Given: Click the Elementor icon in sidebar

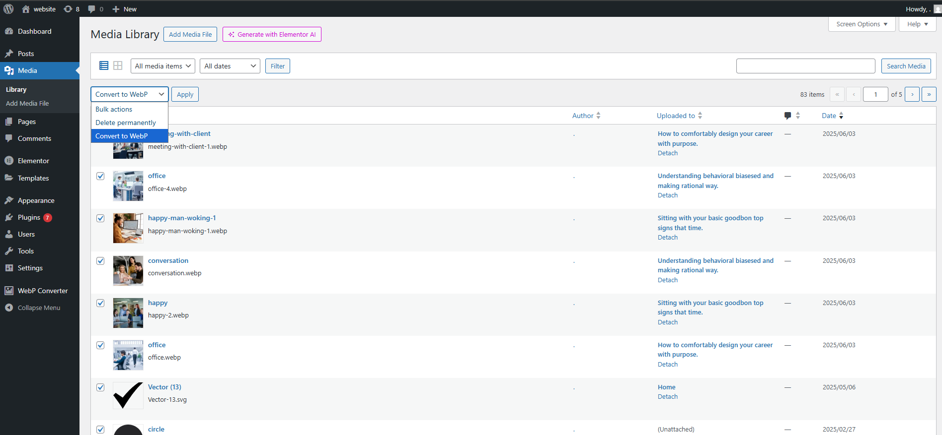Looking at the screenshot, I should 9,161.
